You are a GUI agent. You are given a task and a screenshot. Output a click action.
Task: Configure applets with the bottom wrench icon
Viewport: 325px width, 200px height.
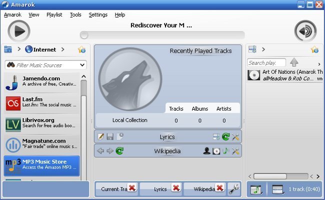pos(234,189)
